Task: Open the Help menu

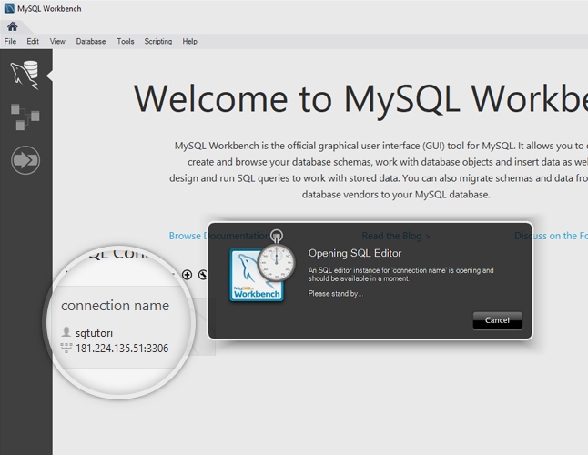Action: 189,41
